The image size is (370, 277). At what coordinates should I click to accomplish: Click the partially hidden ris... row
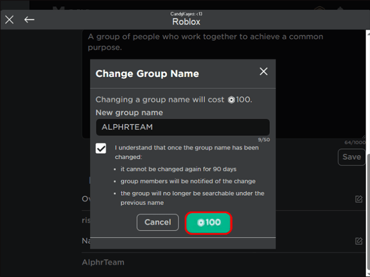point(86,220)
